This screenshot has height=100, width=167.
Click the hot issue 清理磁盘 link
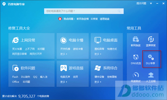click(105, 19)
